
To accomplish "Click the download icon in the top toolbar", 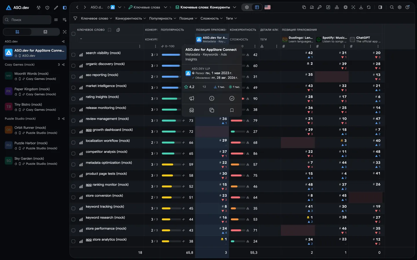I will [361, 7].
